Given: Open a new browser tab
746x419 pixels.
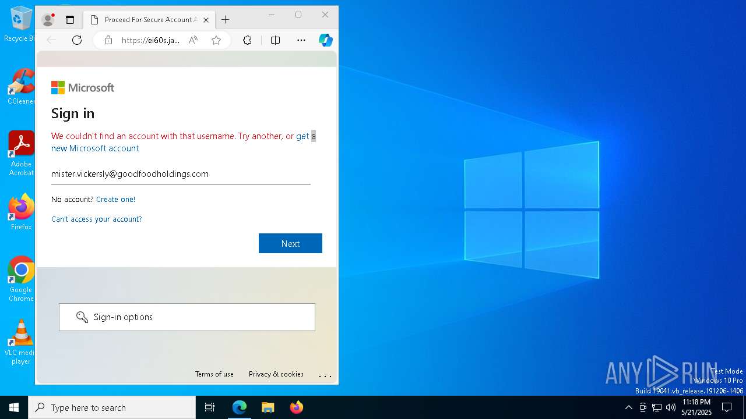Looking at the screenshot, I should 226,20.
